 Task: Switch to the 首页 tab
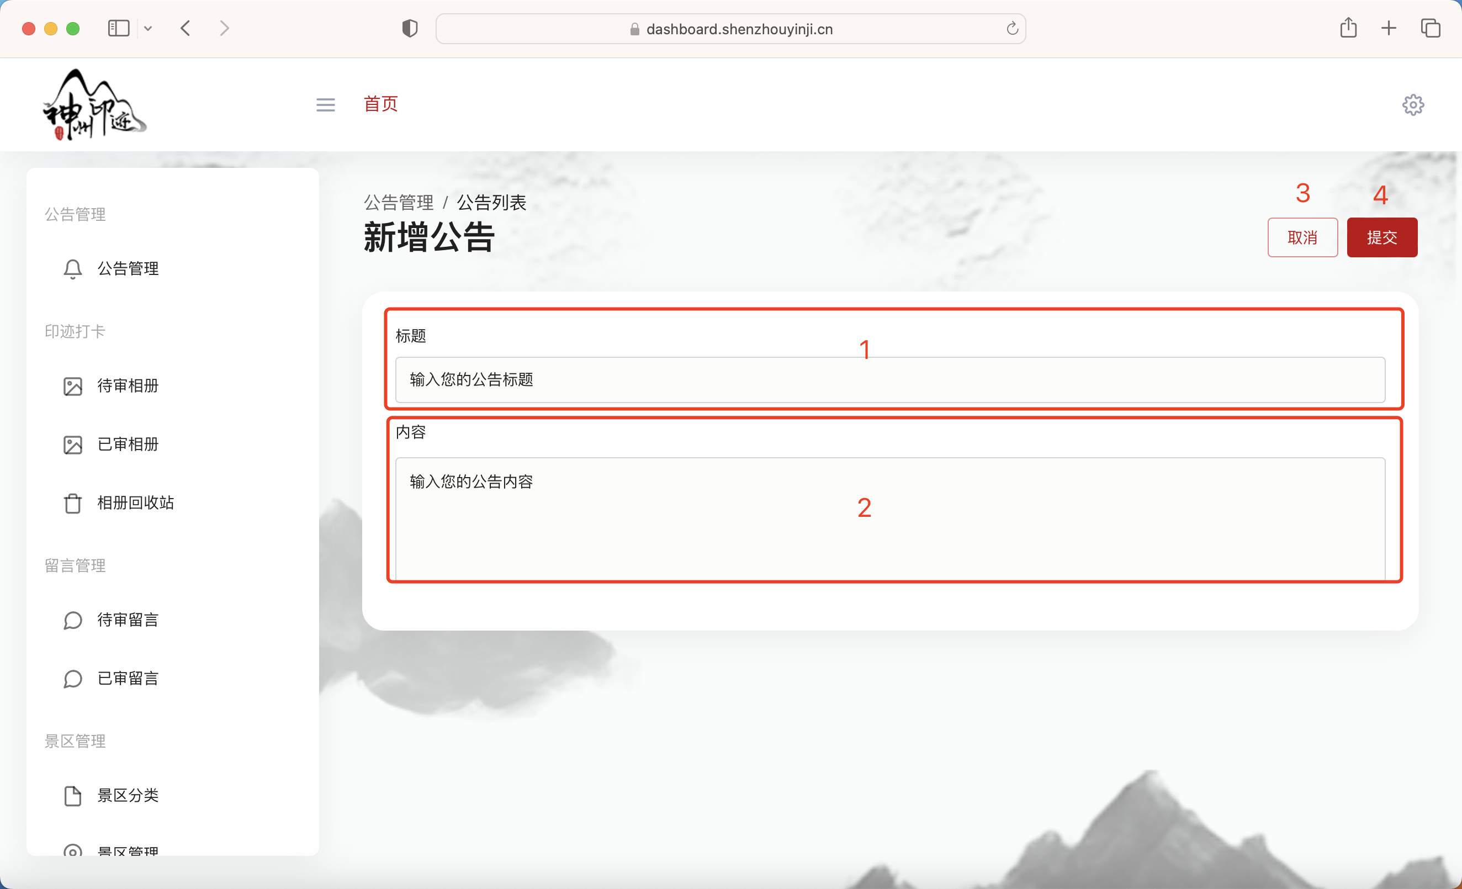[380, 104]
